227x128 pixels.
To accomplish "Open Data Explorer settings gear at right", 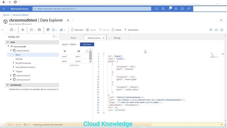I will pyautogui.click(x=211, y=30).
